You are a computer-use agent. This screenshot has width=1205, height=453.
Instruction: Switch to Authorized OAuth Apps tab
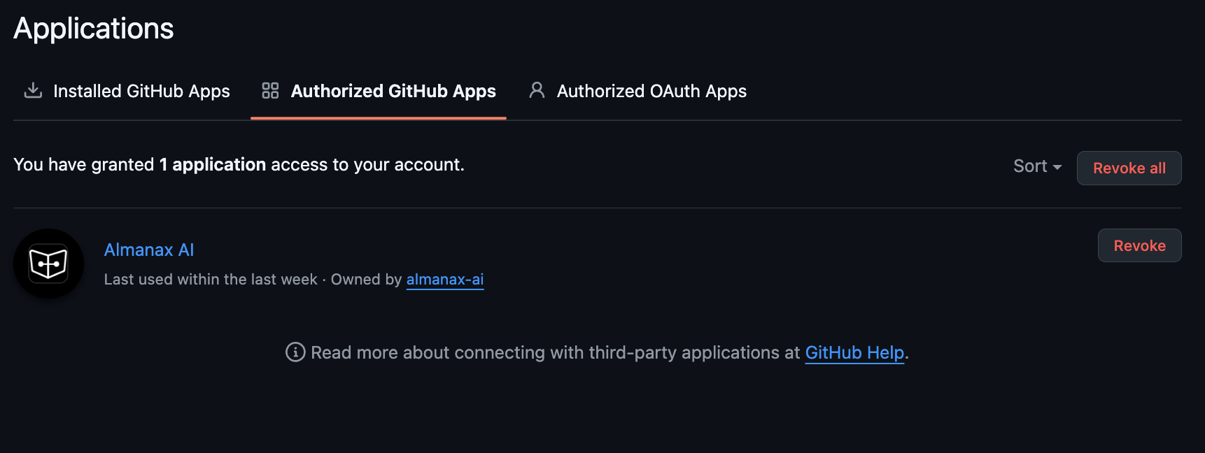pos(637,91)
